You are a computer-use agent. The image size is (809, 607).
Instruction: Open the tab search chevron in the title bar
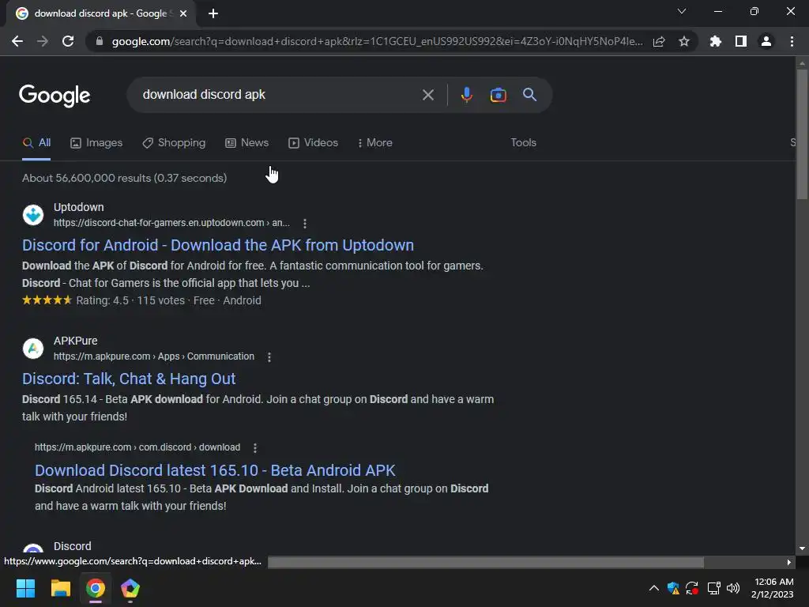click(x=682, y=11)
